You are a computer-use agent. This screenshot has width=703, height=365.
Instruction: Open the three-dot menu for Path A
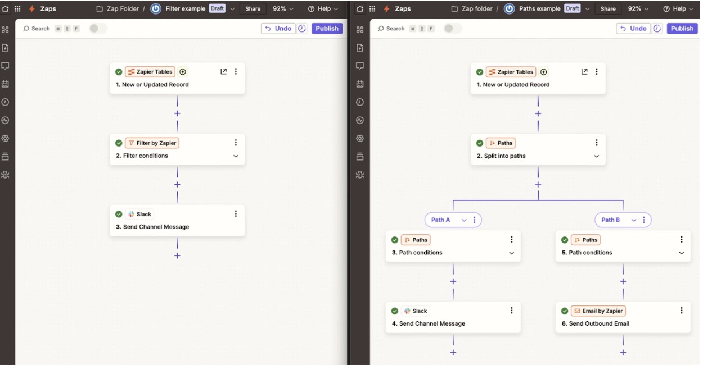(475, 220)
